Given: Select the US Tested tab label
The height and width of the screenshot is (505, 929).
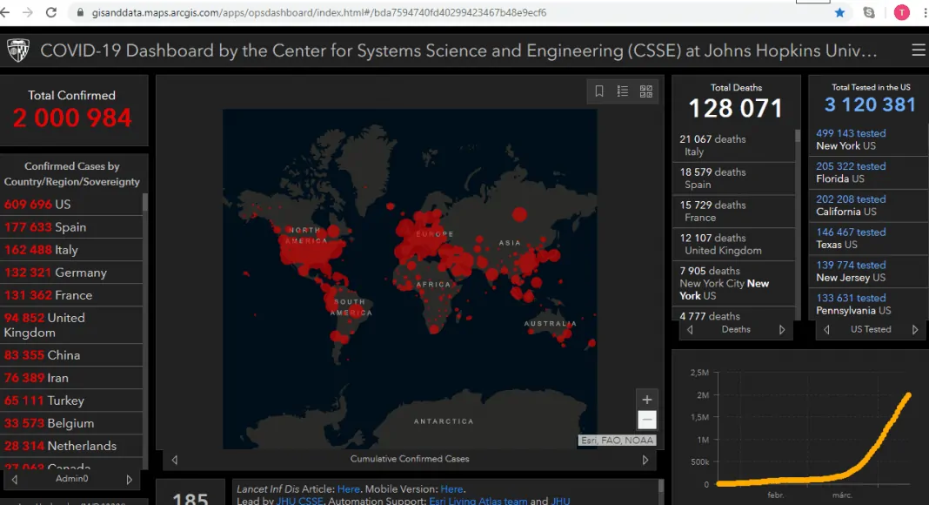Looking at the screenshot, I should click(x=871, y=329).
